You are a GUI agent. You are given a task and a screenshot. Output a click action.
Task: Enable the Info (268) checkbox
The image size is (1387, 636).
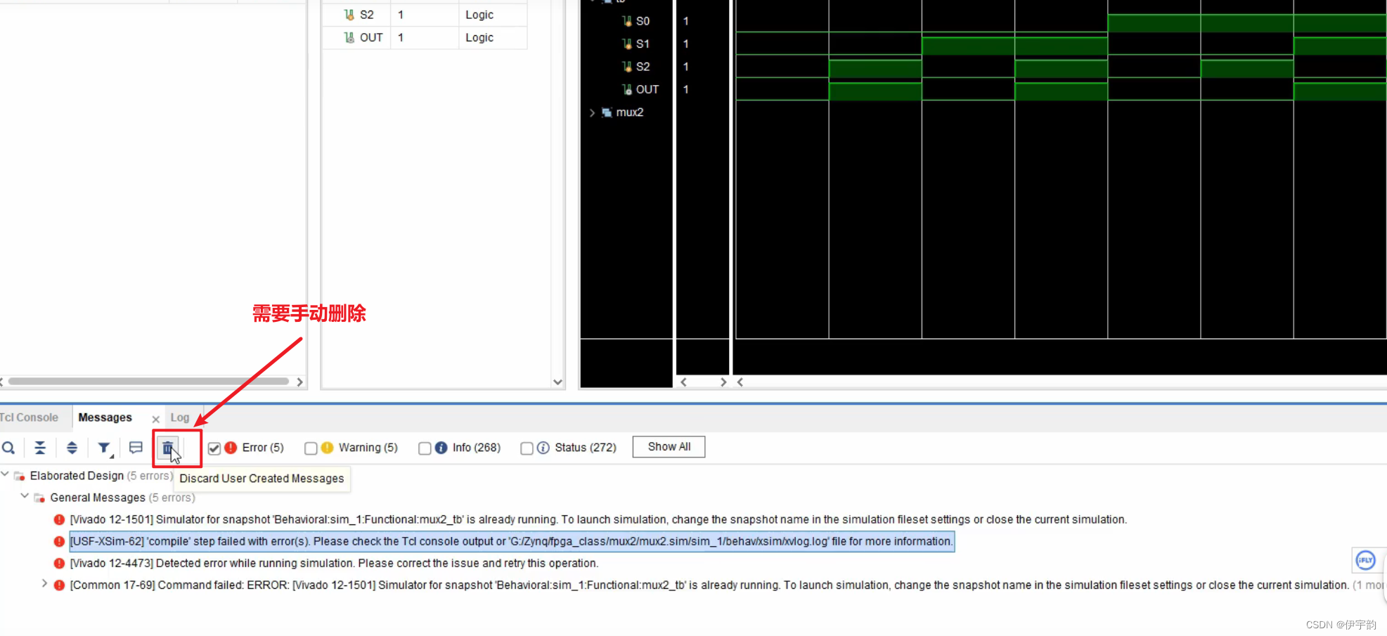424,448
